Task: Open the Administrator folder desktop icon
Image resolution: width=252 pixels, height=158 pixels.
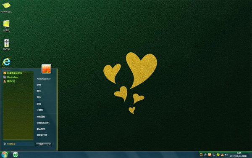Action: tap(6, 8)
